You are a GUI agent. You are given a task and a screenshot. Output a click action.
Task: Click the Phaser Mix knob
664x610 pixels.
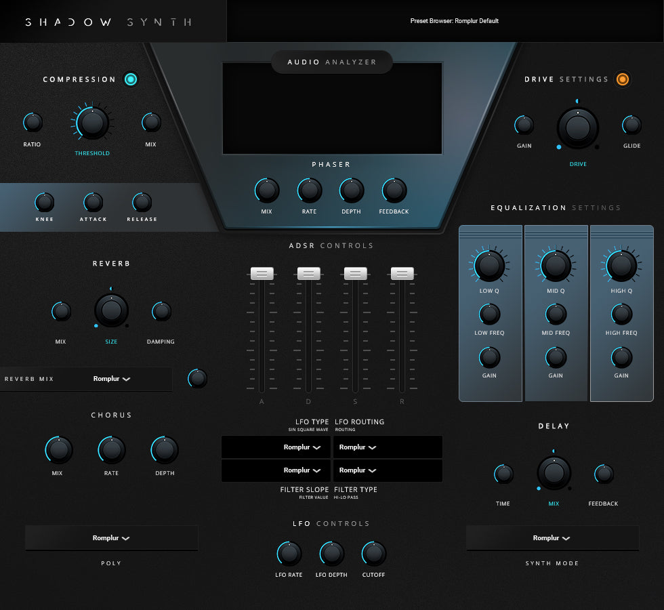click(x=267, y=190)
